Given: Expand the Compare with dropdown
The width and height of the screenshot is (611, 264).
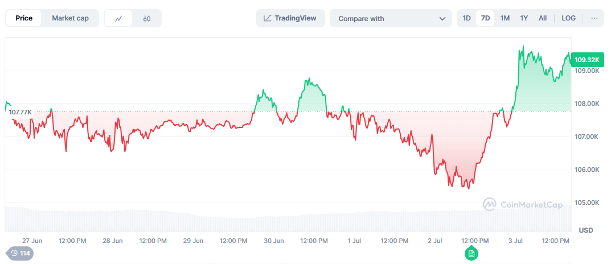Looking at the screenshot, I should coord(391,18).
